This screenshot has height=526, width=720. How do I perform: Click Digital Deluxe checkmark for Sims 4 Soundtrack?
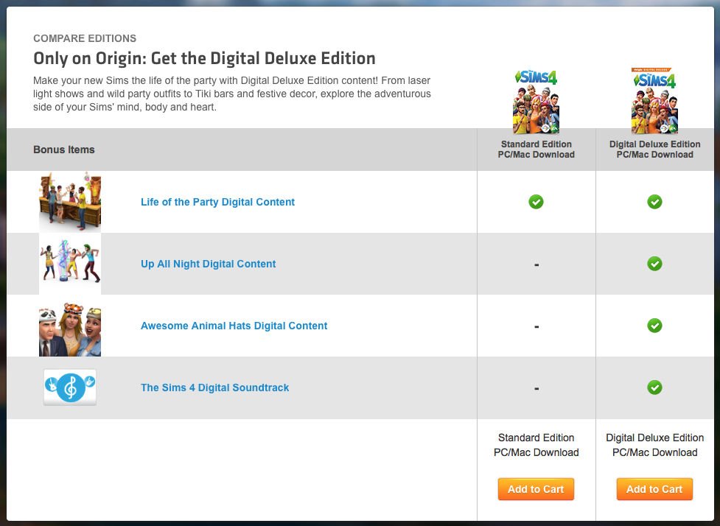654,388
